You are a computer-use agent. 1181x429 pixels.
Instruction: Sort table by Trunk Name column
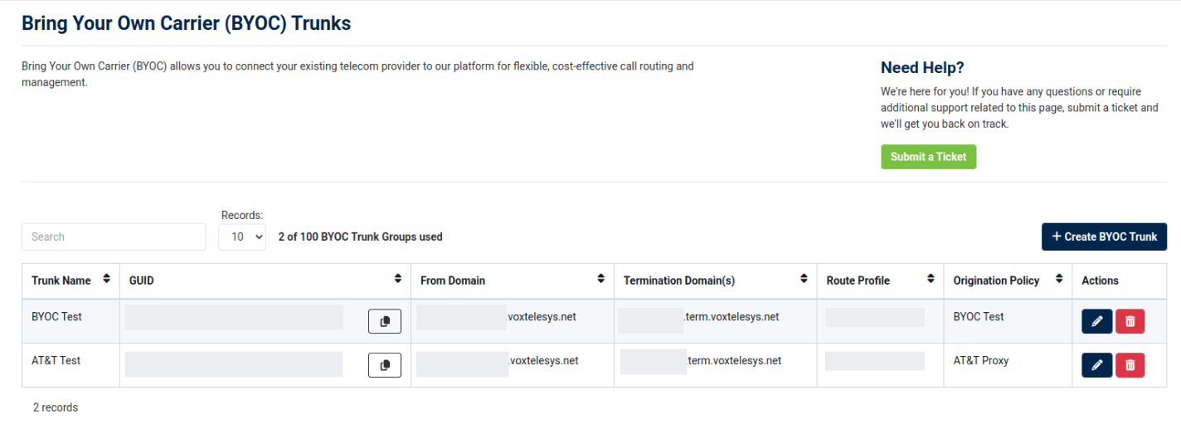tap(105, 280)
